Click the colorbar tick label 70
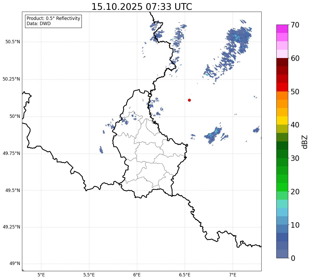The width and height of the screenshot is (311, 280). click(x=295, y=25)
